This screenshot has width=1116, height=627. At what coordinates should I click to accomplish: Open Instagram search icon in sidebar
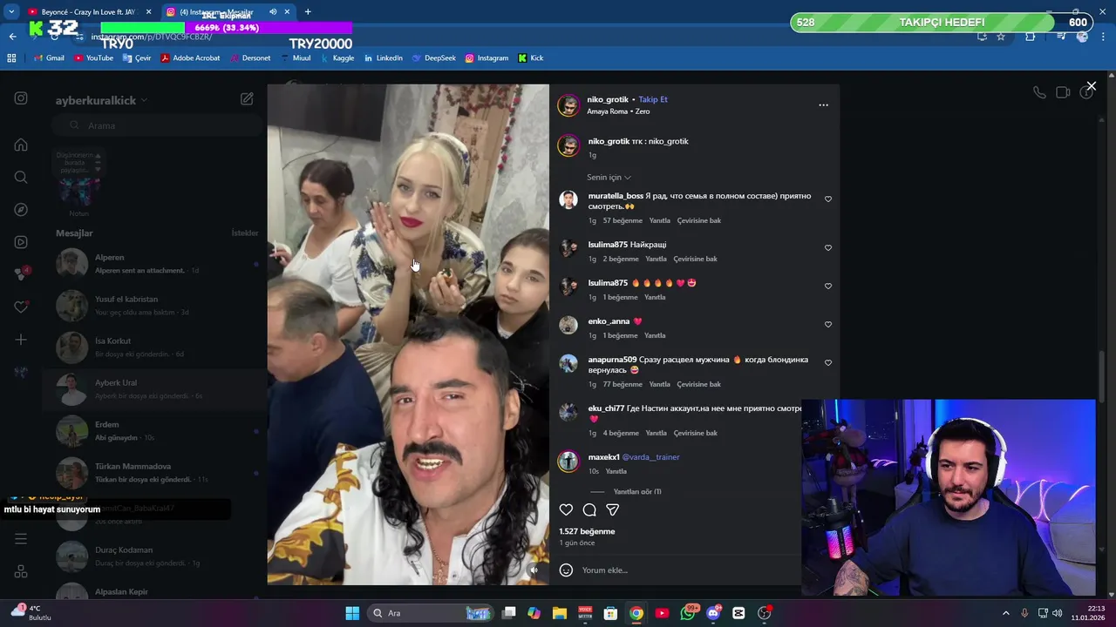coord(21,177)
